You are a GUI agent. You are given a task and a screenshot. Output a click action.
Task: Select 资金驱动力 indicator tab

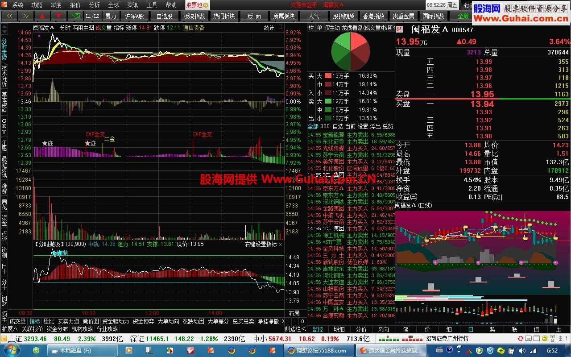[x=116, y=321]
